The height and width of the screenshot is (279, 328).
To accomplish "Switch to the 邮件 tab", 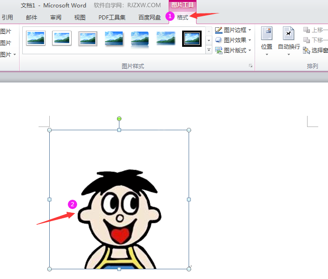I will click(32, 17).
